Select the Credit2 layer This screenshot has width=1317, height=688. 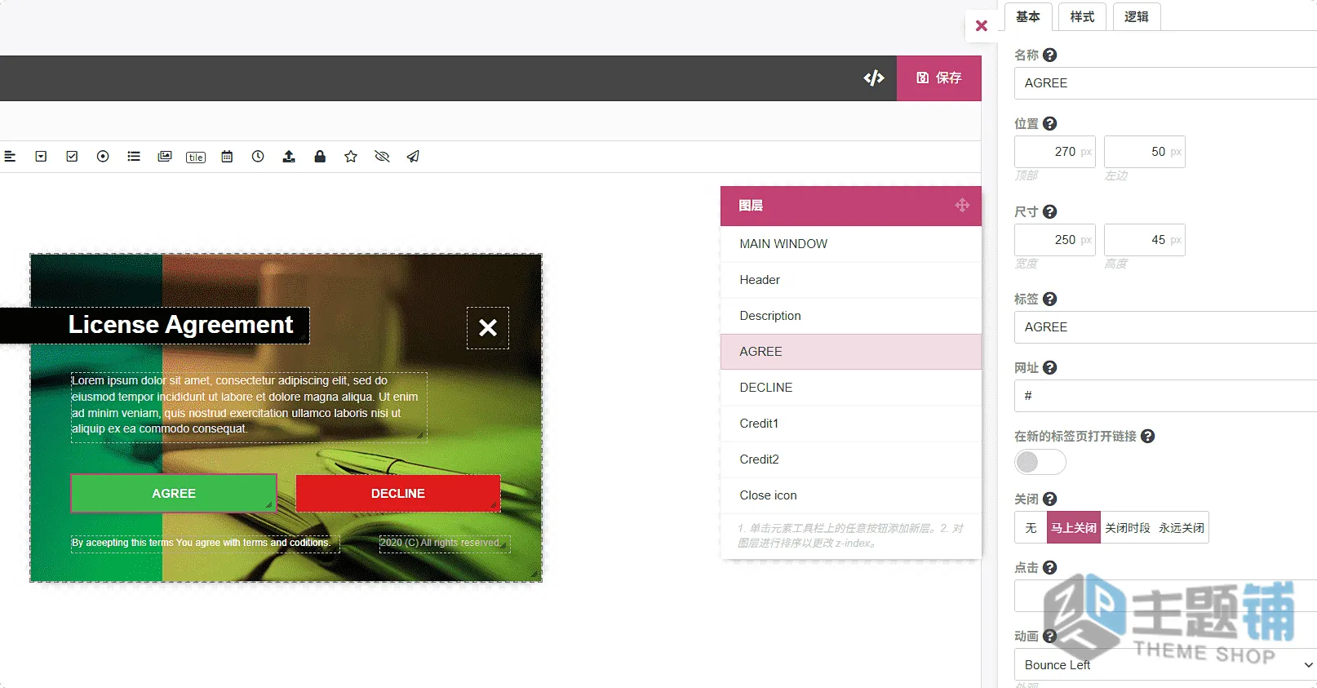click(851, 459)
